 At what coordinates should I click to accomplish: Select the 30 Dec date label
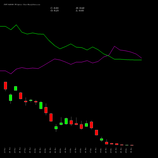point(131,150)
